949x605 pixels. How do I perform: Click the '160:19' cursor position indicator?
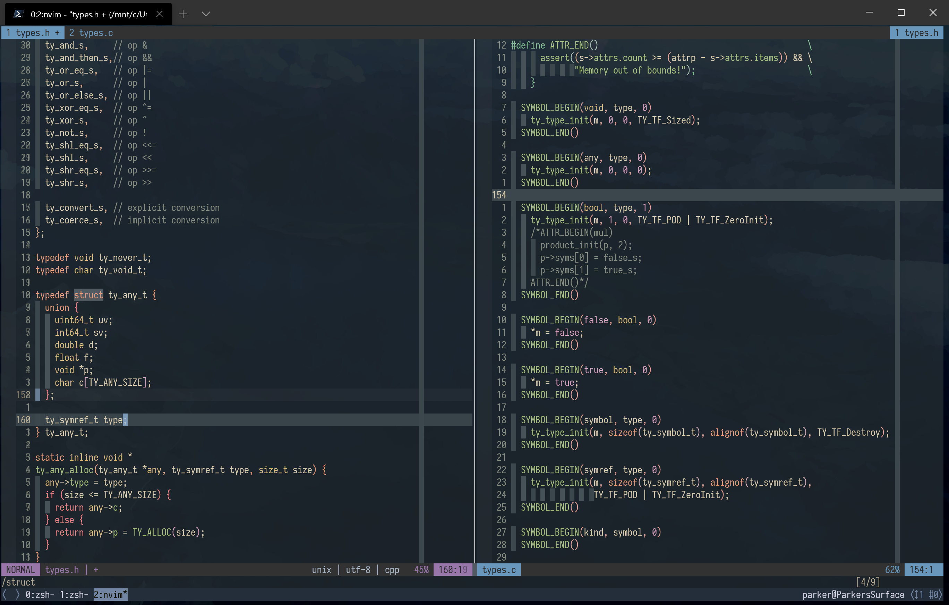(x=453, y=570)
